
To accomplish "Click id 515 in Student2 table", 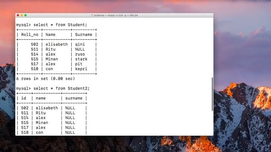I will [x=25, y=123].
